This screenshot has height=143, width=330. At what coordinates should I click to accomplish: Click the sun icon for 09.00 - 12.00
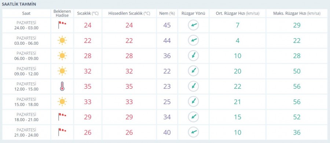(x=62, y=71)
